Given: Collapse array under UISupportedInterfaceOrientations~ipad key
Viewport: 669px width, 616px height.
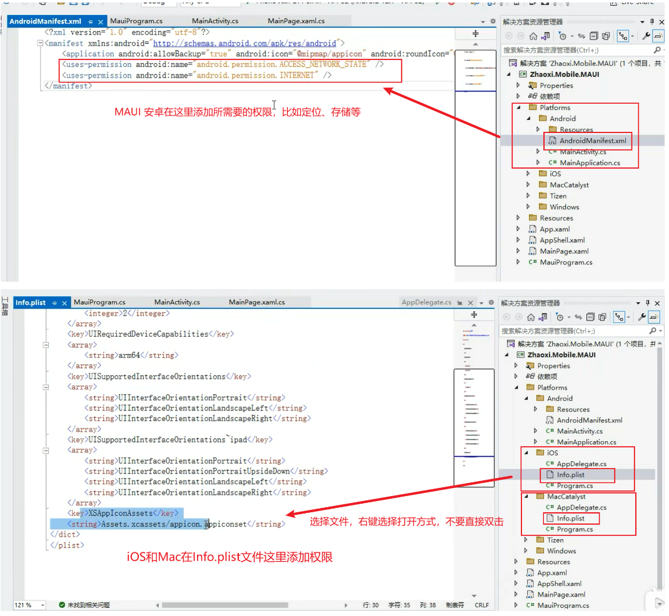Looking at the screenshot, I should (46, 450).
